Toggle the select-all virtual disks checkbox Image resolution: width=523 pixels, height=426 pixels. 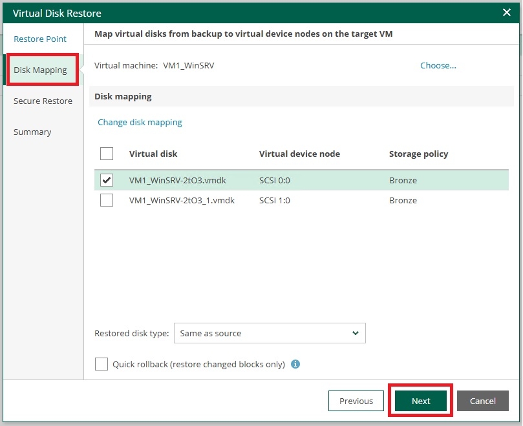coord(107,154)
